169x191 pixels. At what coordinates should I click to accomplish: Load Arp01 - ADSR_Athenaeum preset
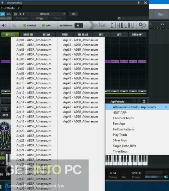click(x=34, y=40)
